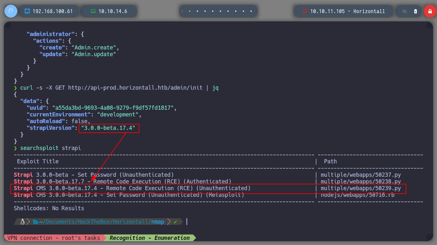The height and width of the screenshot is (245, 437).
Task: Click the version string "3.0.0-beta.17.4"
Action: click(108, 128)
